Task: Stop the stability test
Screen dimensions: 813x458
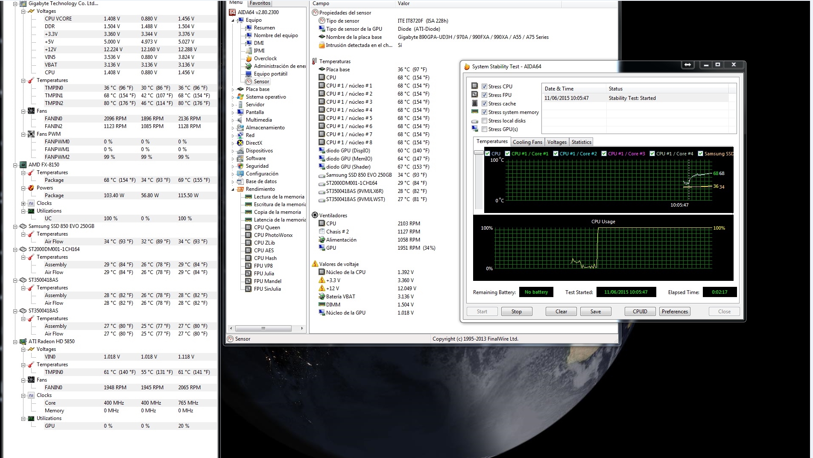Action: [517, 312]
